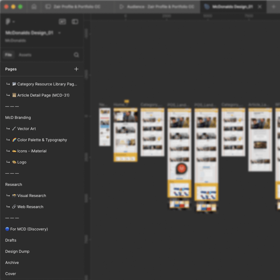Open the Vector Art page
The height and width of the screenshot is (280, 280).
coord(42,129)
